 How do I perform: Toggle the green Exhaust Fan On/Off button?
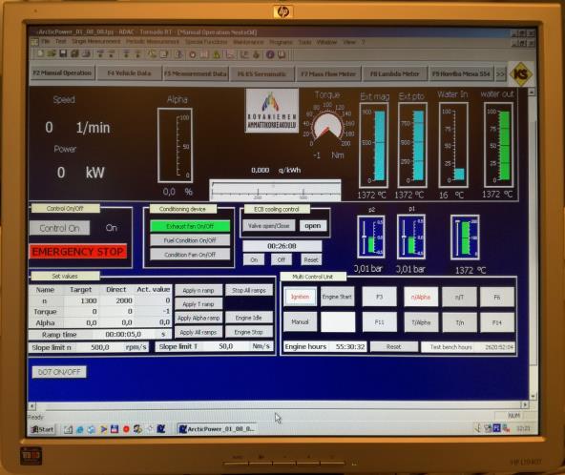(190, 226)
